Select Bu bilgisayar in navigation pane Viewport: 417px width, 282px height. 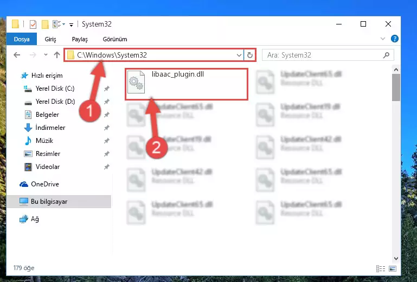tap(59, 202)
